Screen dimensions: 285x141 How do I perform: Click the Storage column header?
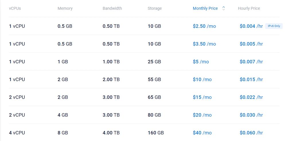pos(155,8)
